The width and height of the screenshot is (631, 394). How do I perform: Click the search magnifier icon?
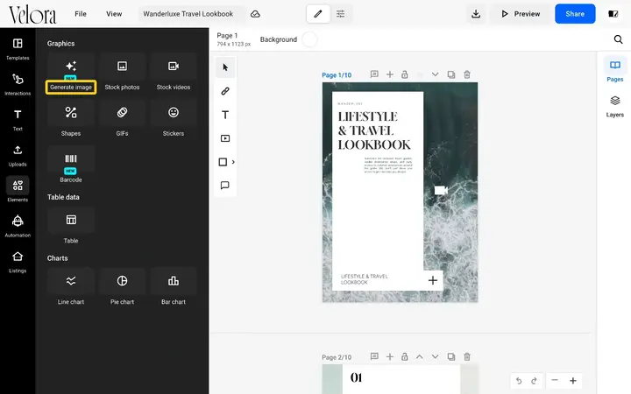coord(618,39)
